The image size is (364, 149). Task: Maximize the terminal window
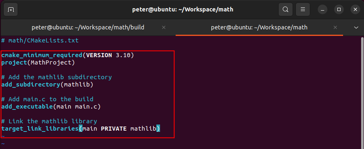point(339,10)
